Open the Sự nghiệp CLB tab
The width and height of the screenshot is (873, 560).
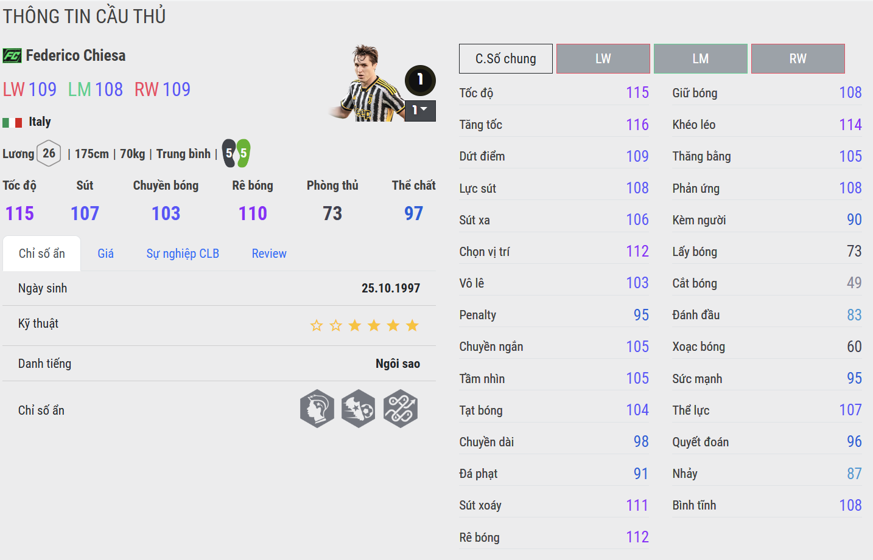[x=183, y=254]
